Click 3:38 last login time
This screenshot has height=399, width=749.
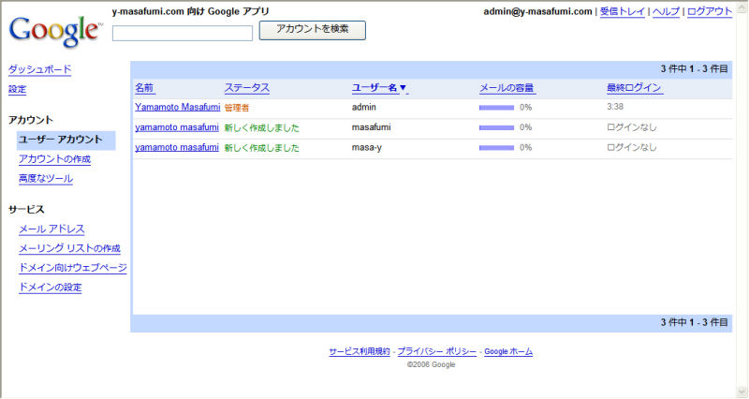point(615,107)
